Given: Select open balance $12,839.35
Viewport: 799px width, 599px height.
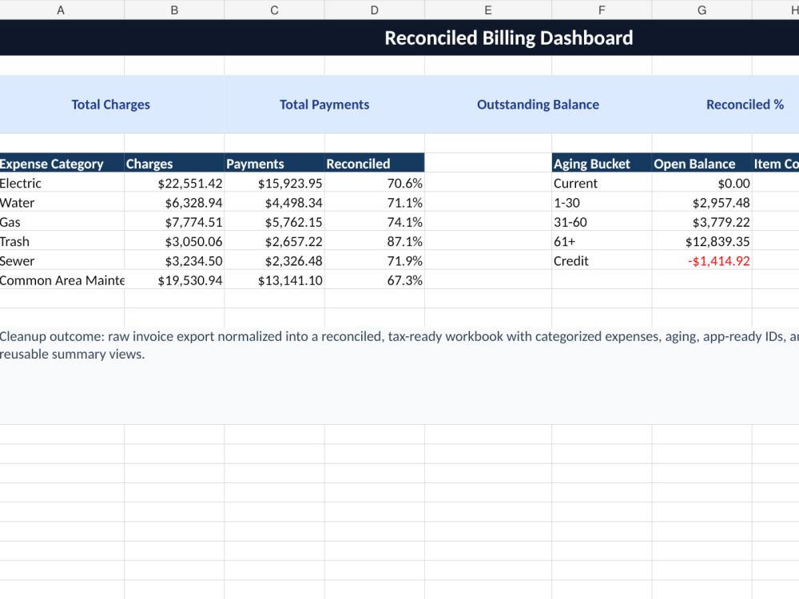Looking at the screenshot, I should (x=702, y=240).
